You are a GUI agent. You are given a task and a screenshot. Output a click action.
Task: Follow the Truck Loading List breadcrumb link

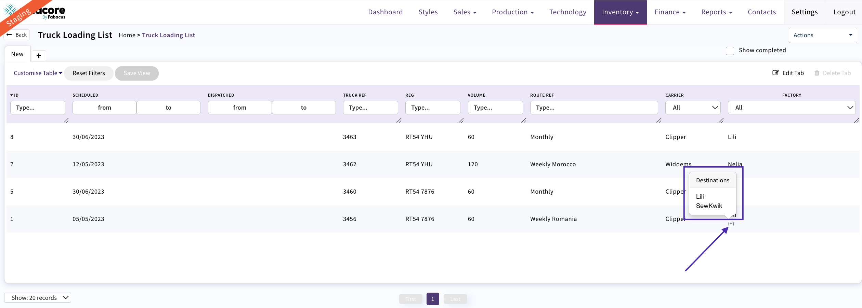point(168,35)
